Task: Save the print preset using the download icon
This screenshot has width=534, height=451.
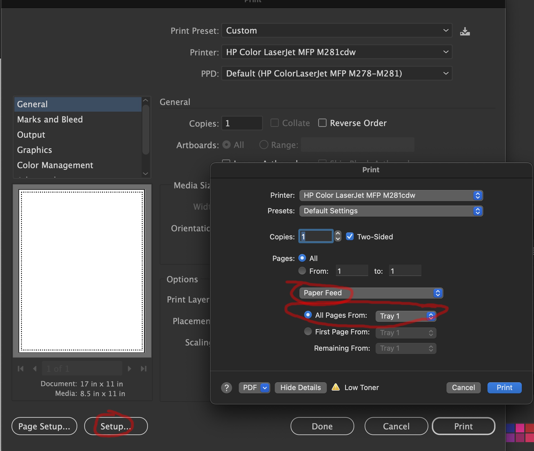Action: pos(465,31)
